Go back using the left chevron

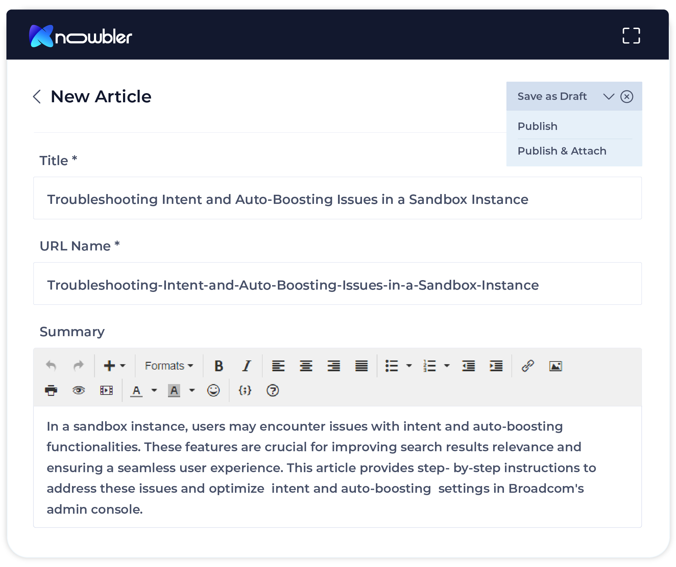(x=37, y=97)
